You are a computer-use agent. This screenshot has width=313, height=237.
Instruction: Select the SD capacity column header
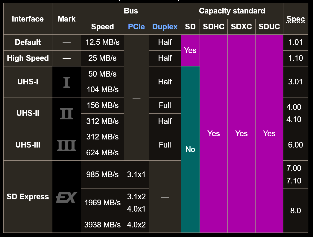coord(190,27)
